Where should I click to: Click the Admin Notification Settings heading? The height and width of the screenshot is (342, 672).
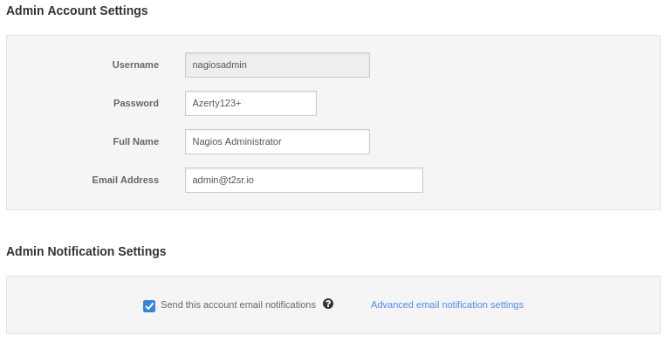click(x=86, y=251)
